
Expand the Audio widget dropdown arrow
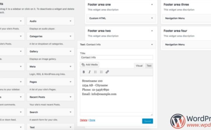click(x=70, y=21)
